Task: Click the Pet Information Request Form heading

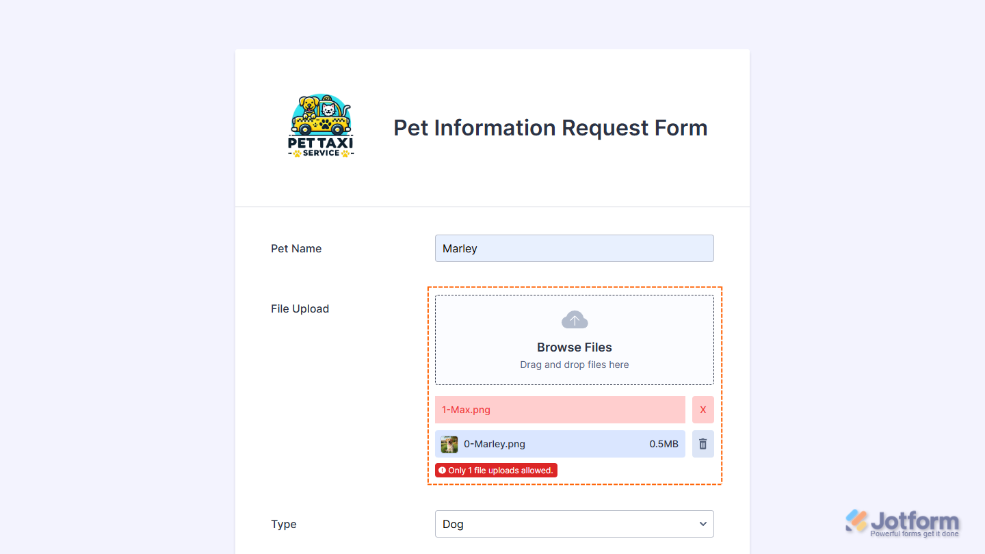Action: coord(550,128)
